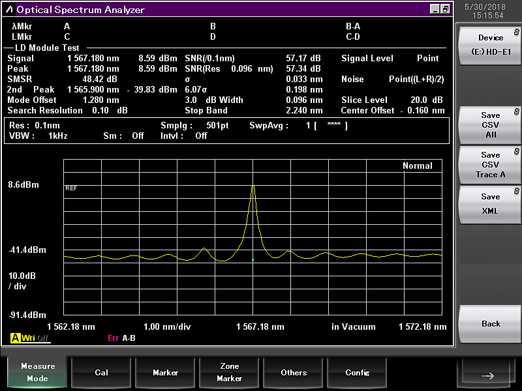Click the Anritsu logo icon in title bar

[9, 9]
